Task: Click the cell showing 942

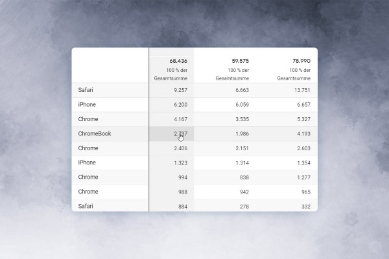Action: click(244, 192)
